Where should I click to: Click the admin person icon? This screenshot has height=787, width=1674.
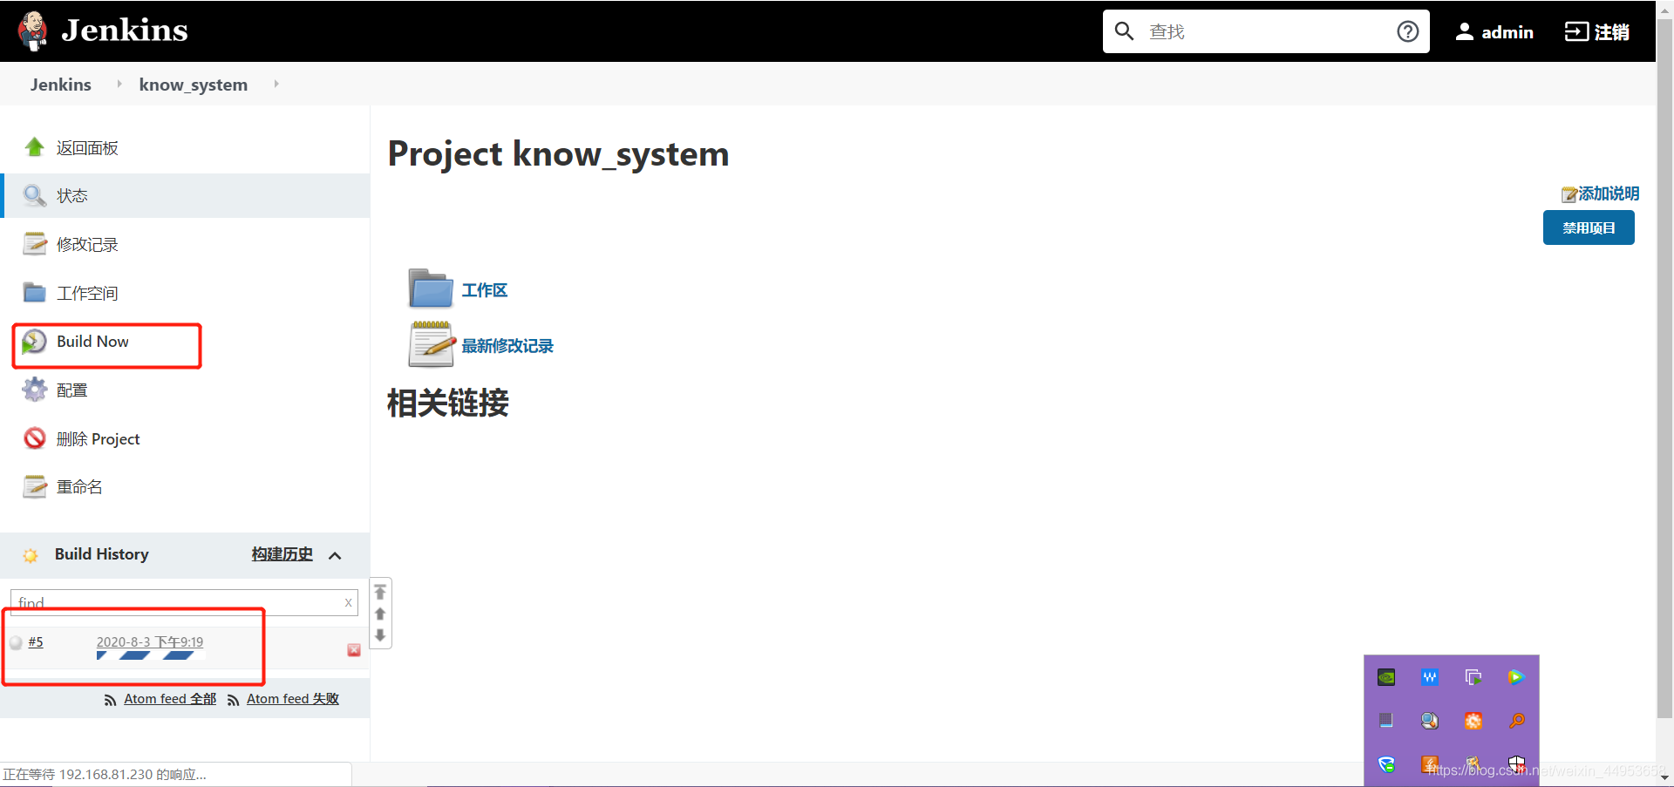(x=1465, y=31)
